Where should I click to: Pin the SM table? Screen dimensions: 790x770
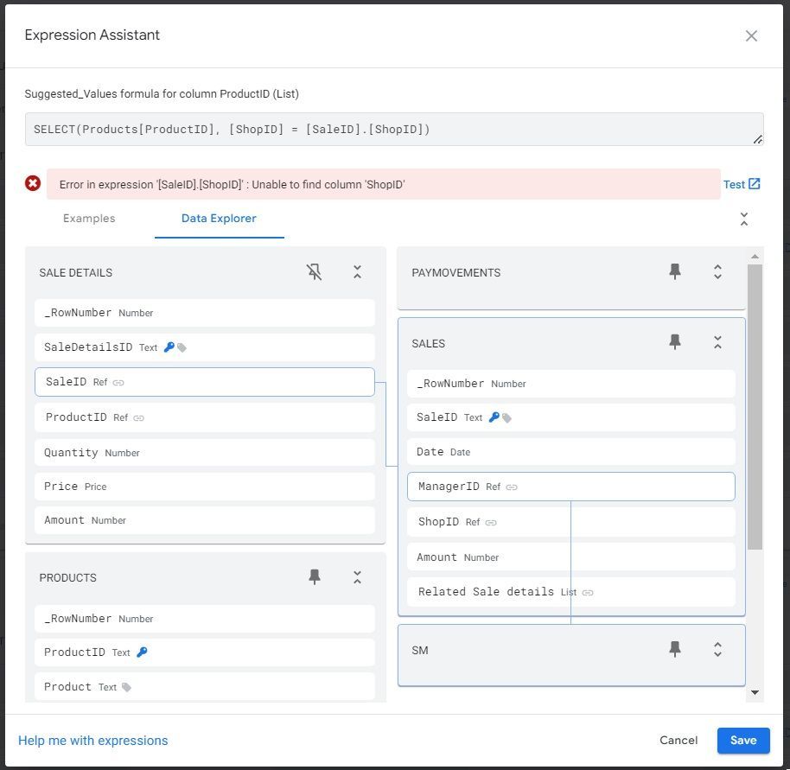(675, 649)
